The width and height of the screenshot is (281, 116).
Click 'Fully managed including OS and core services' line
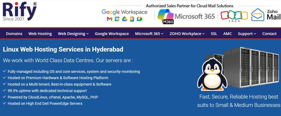[74, 72]
